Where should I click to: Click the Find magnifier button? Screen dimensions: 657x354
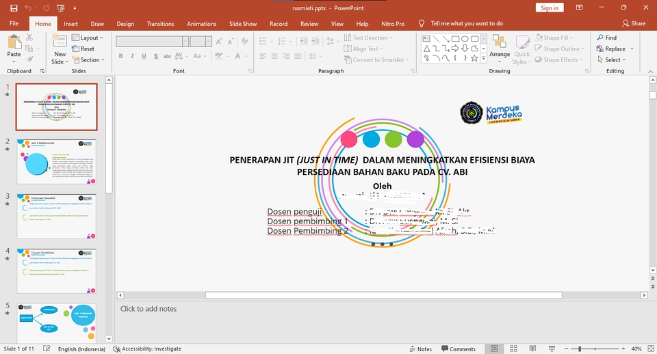coord(607,38)
